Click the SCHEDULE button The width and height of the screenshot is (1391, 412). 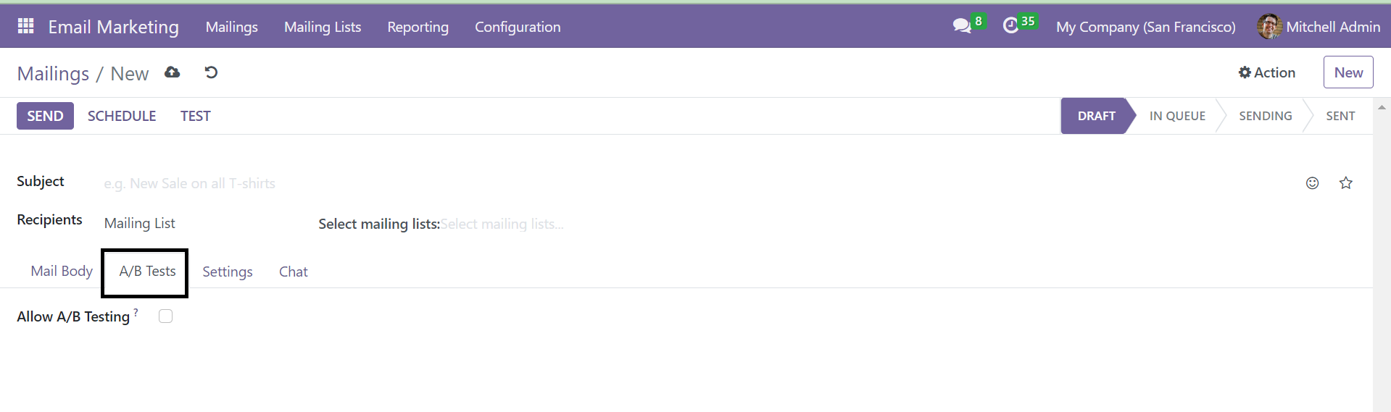(x=122, y=116)
